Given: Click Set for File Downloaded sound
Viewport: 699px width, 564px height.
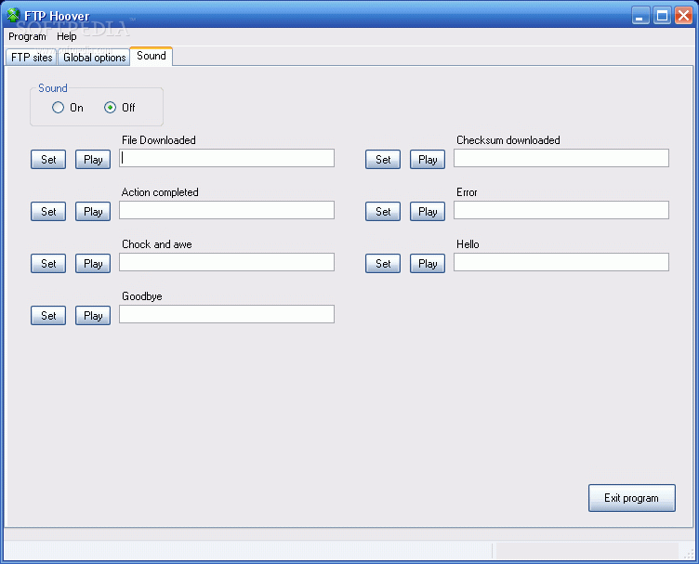Looking at the screenshot, I should point(48,160).
